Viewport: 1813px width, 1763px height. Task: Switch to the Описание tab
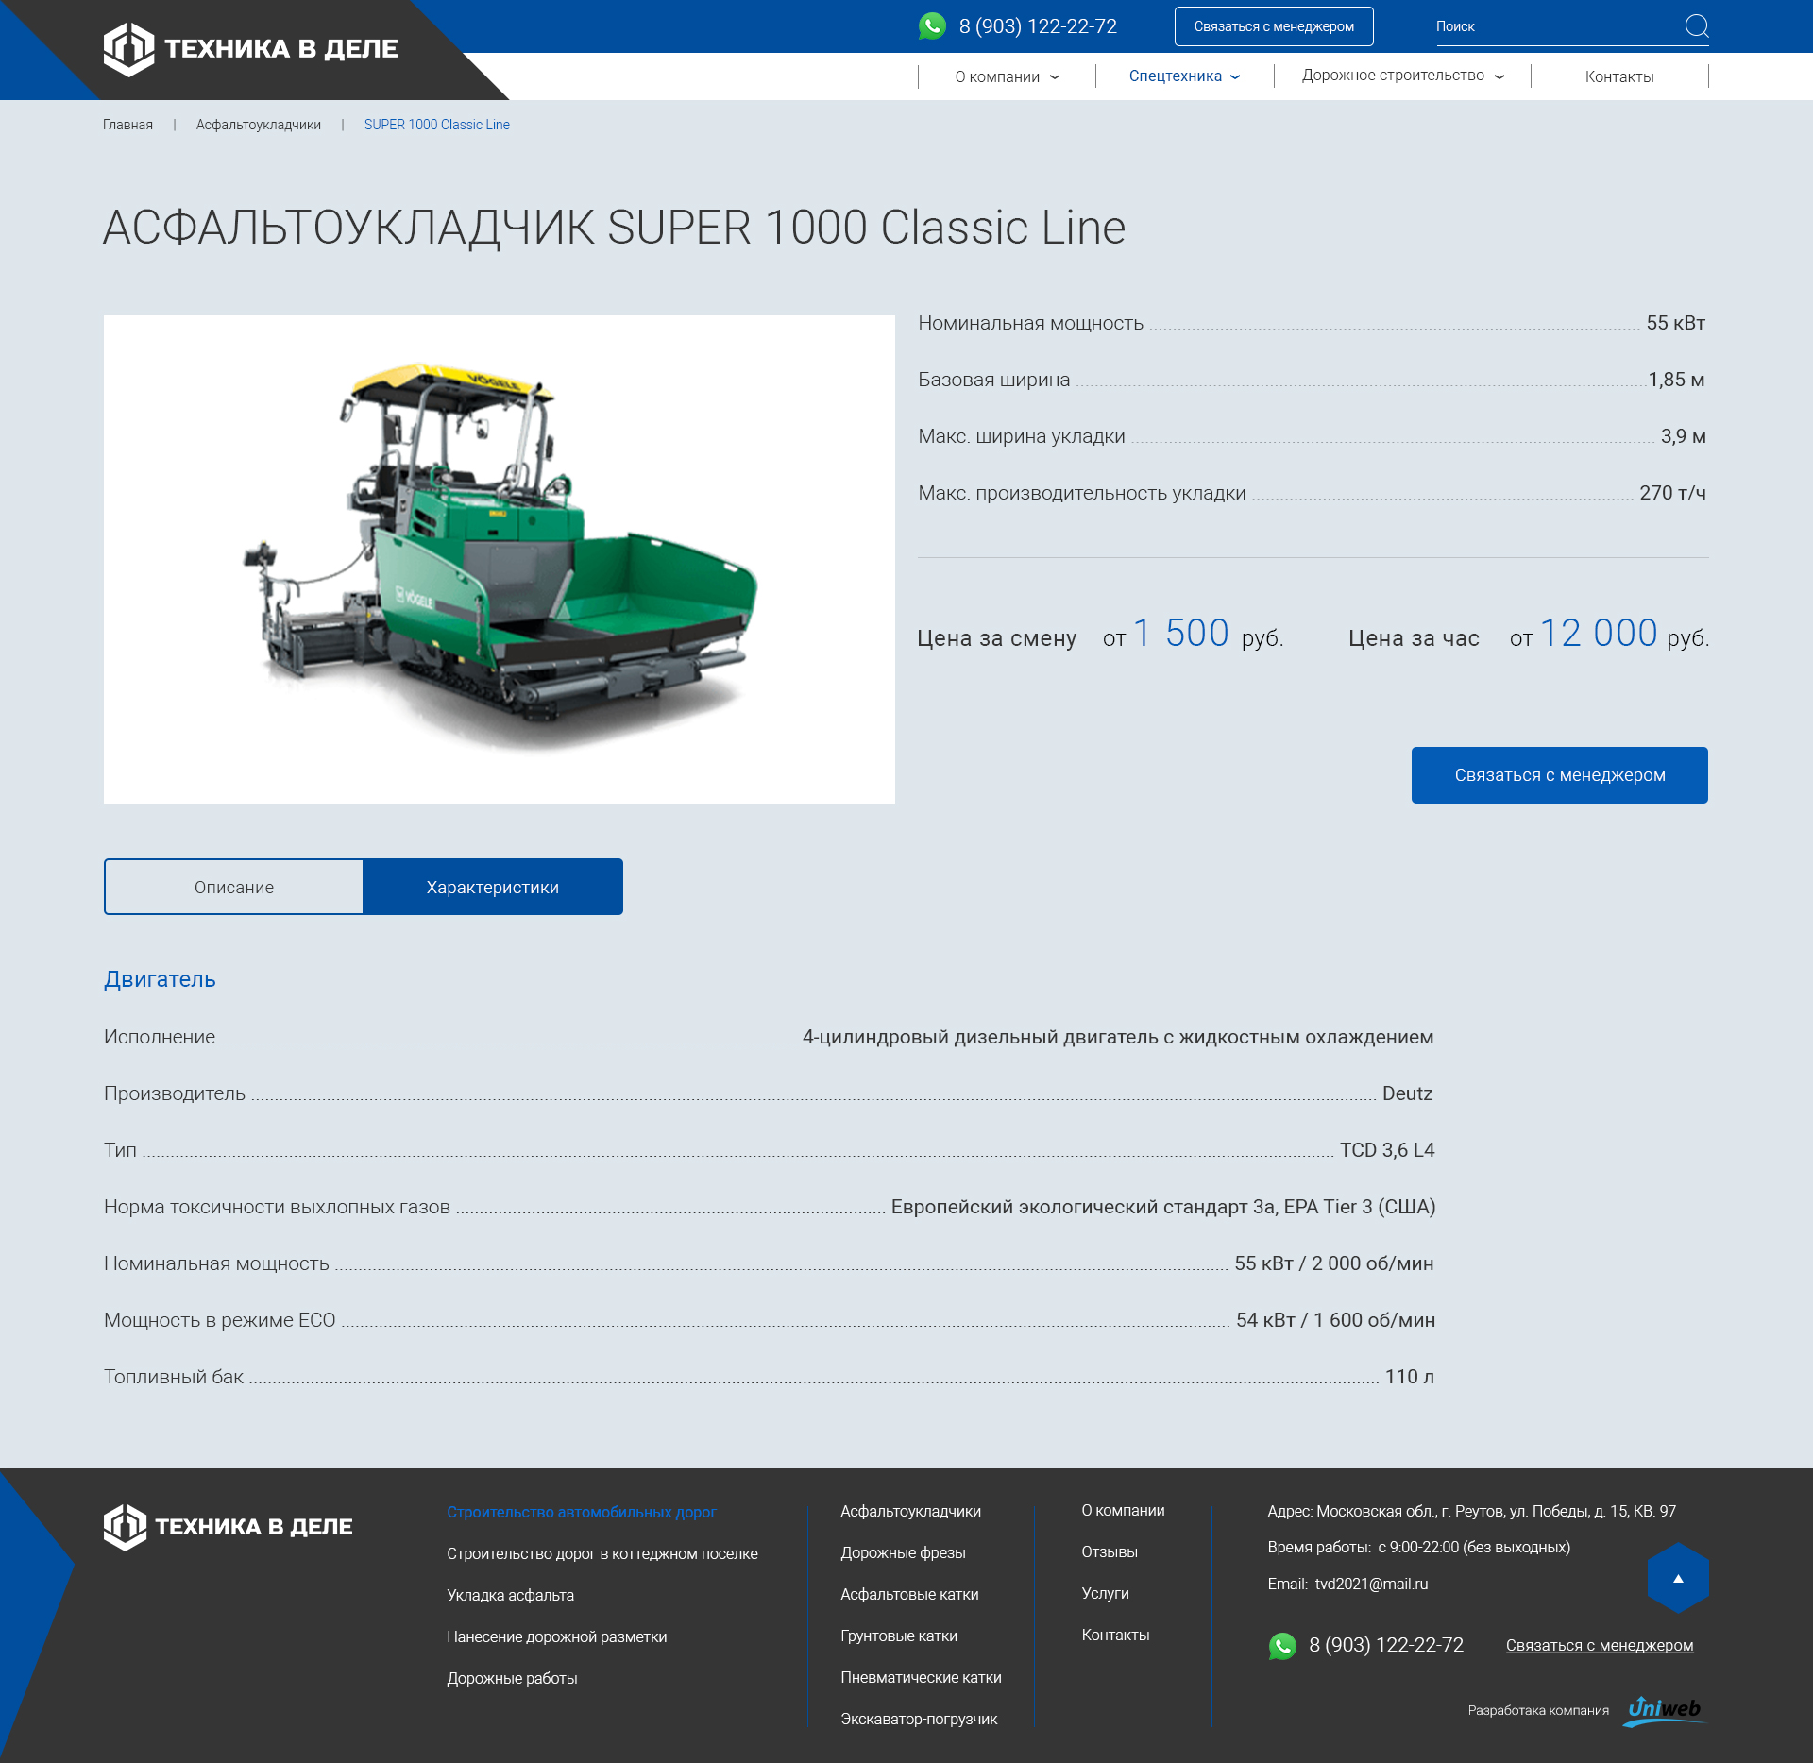[x=234, y=887]
